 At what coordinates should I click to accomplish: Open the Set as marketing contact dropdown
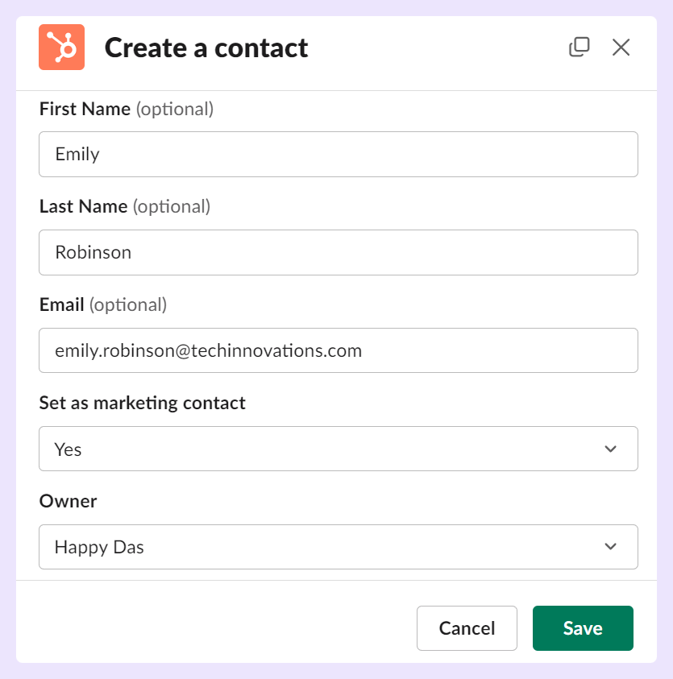[338, 449]
